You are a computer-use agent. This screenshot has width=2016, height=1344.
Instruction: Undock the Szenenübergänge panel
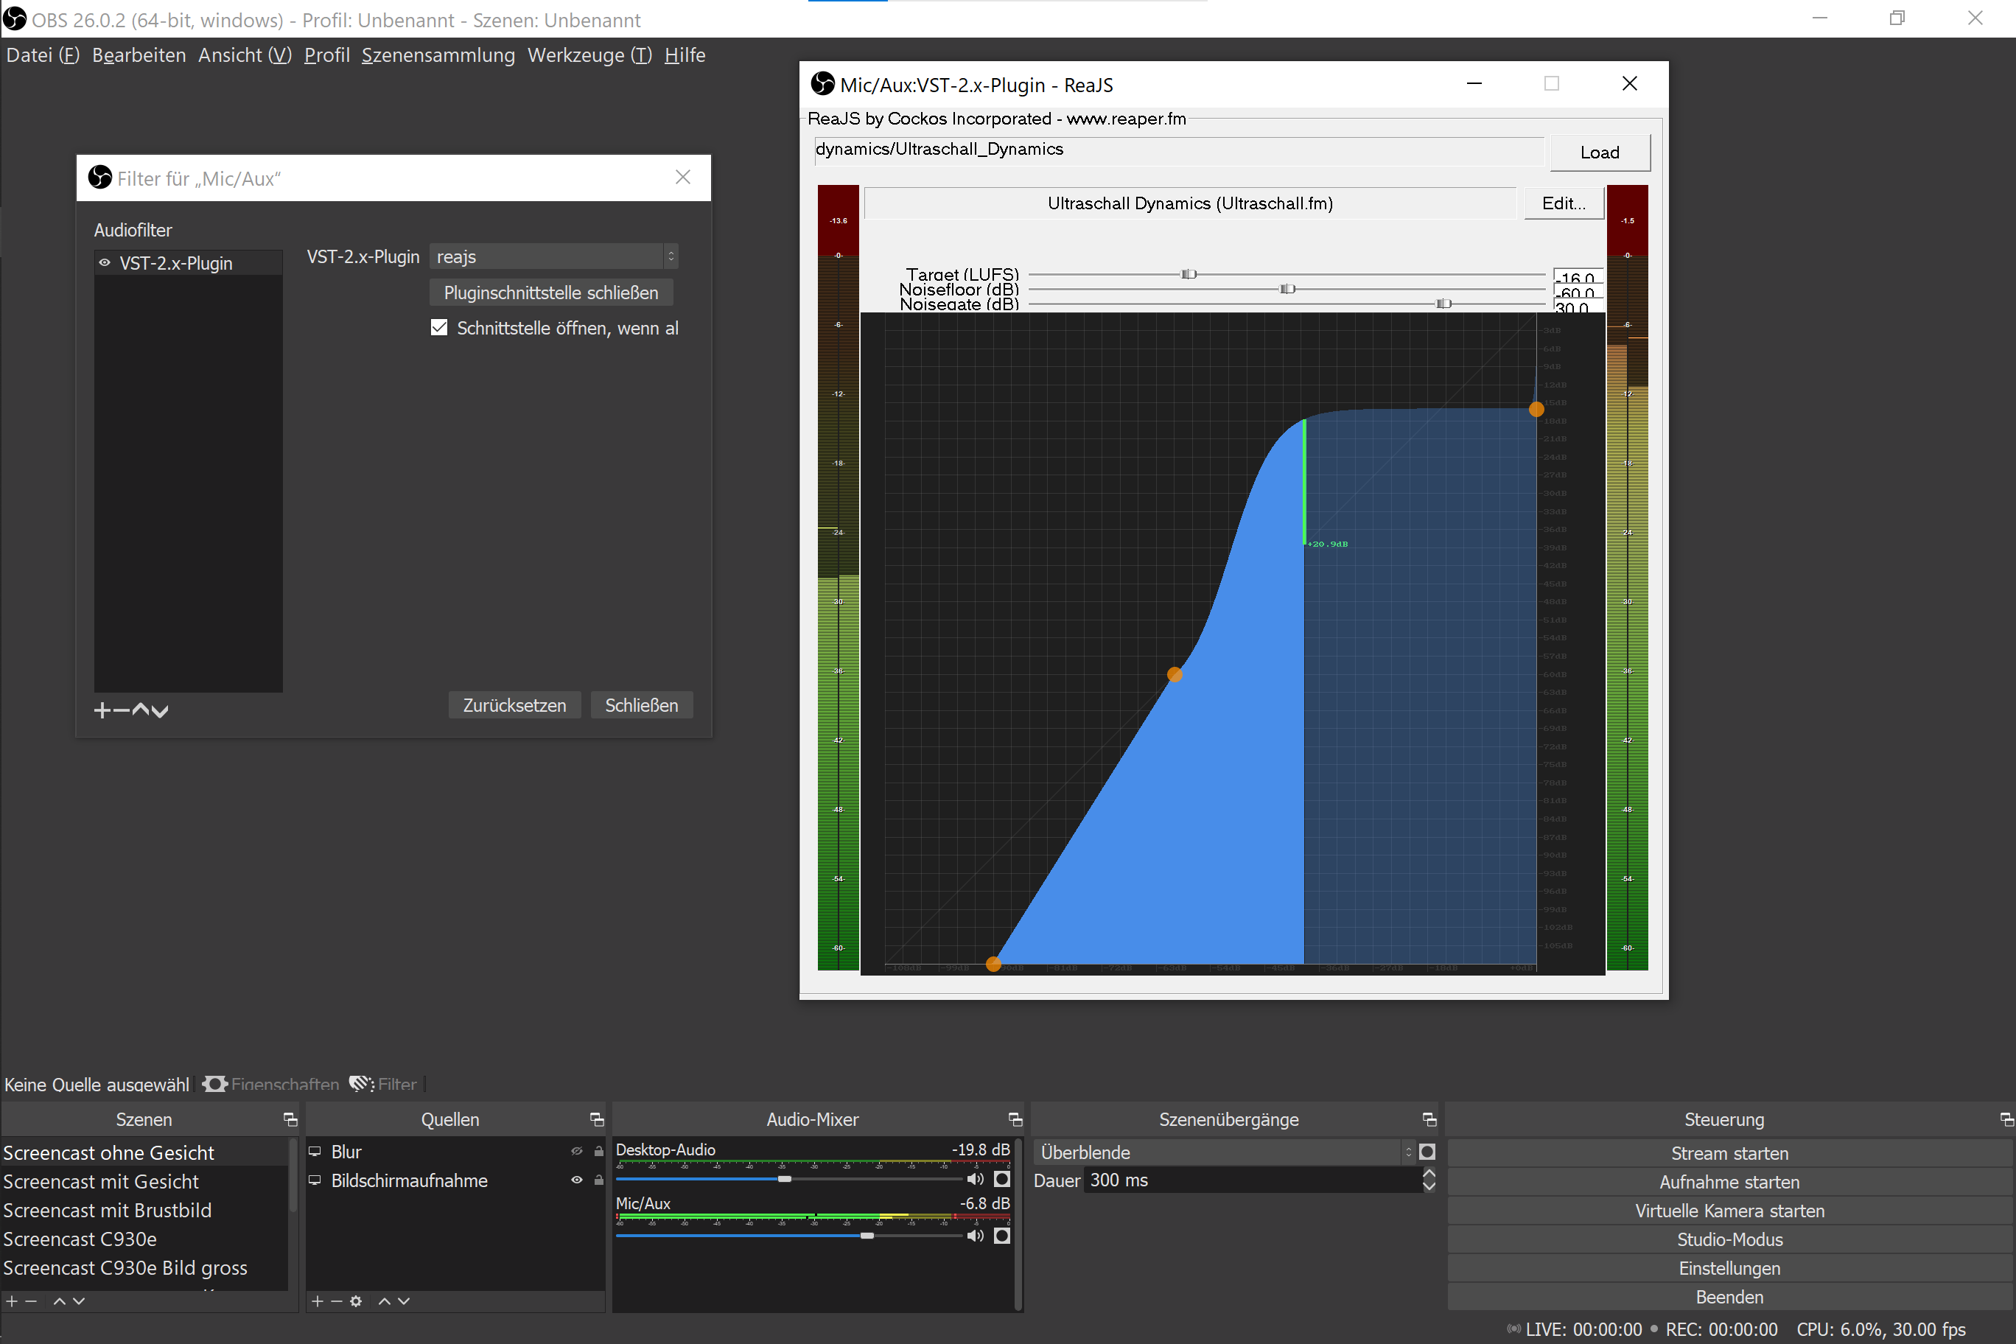point(1429,1119)
